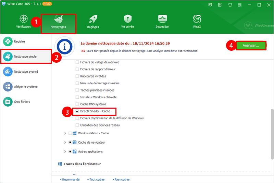Toggle the Windows Metro - Cache checkbox
The image size is (274, 183).
[70, 133]
